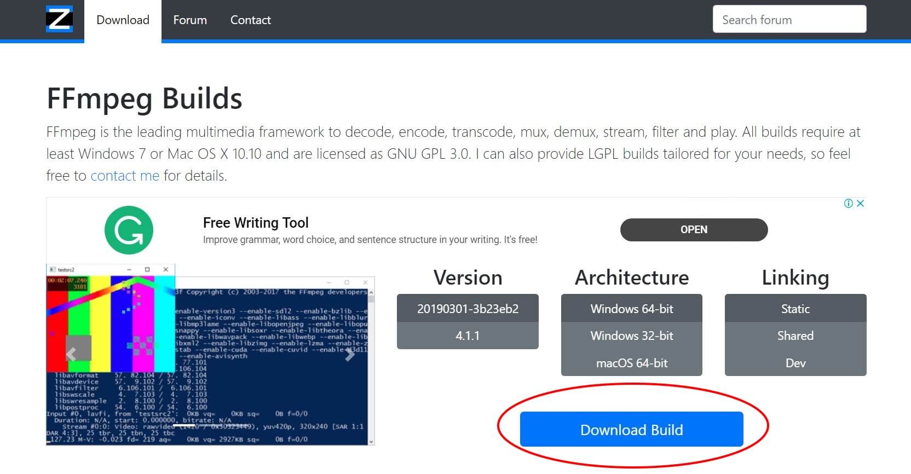
Task: Open the Download tab
Action: (x=123, y=20)
